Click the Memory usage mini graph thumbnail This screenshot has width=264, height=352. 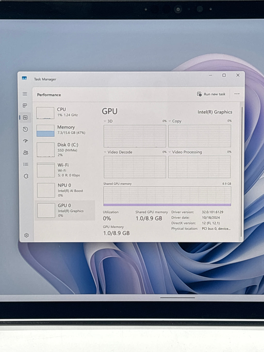click(x=46, y=131)
